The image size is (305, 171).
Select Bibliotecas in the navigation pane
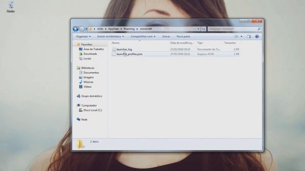click(x=88, y=68)
